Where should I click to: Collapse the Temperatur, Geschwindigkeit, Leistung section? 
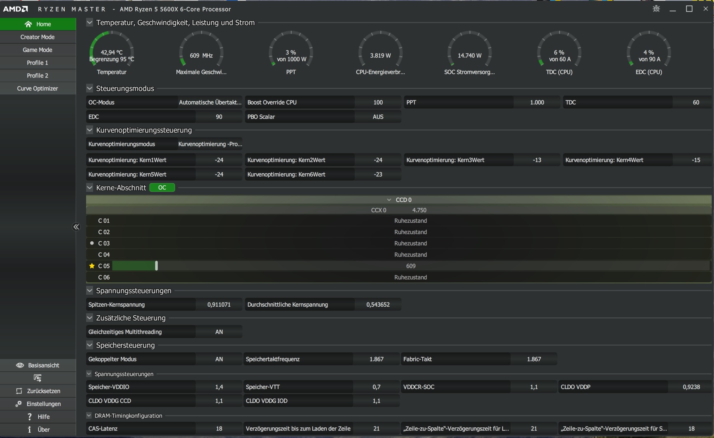pos(89,22)
